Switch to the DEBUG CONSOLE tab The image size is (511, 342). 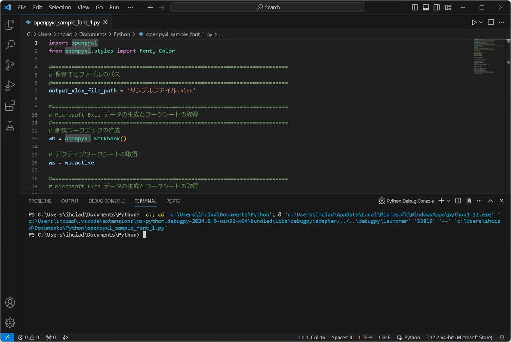point(106,201)
